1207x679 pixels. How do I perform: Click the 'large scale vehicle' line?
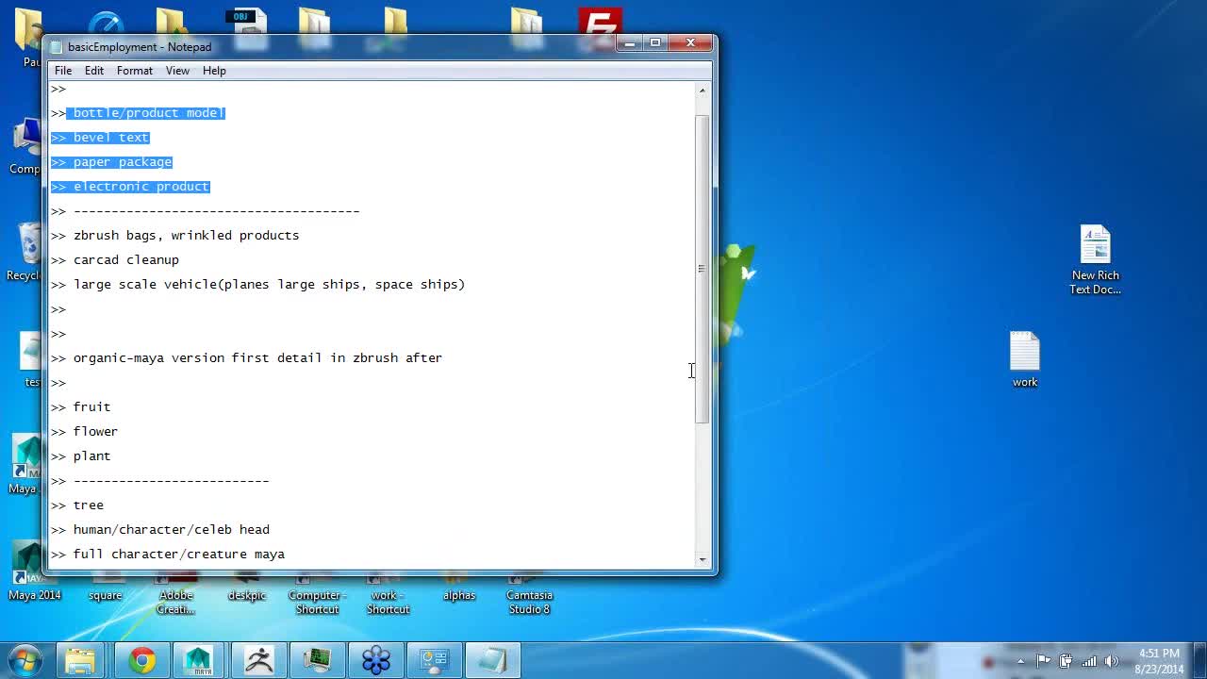click(269, 285)
